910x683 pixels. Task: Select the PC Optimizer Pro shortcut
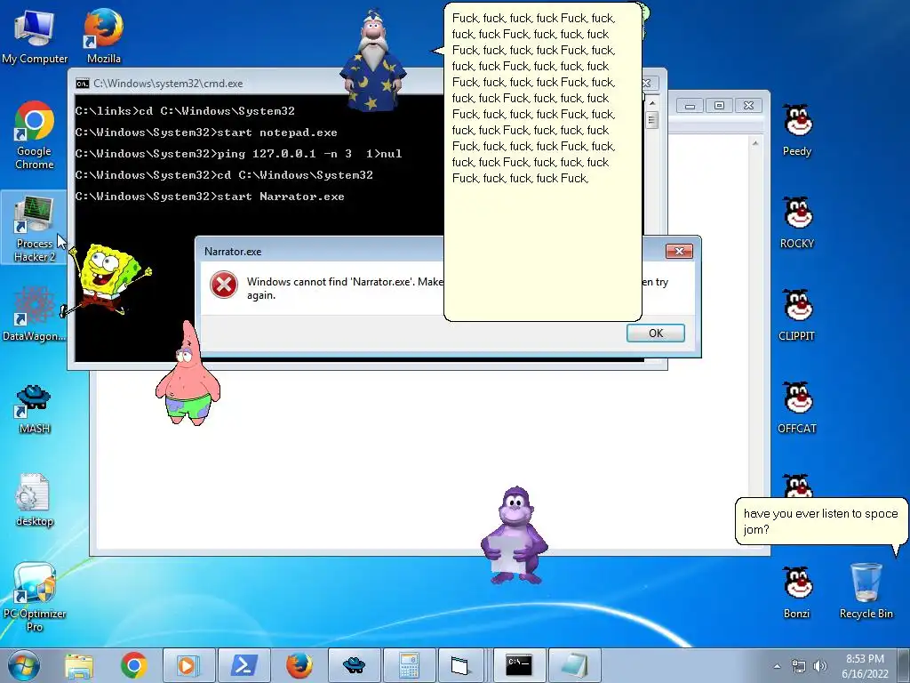(35, 597)
